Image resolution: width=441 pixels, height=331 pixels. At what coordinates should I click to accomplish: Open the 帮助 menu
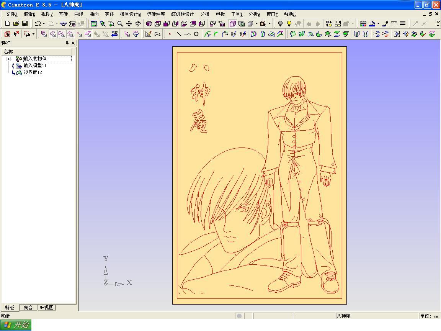(x=290, y=14)
